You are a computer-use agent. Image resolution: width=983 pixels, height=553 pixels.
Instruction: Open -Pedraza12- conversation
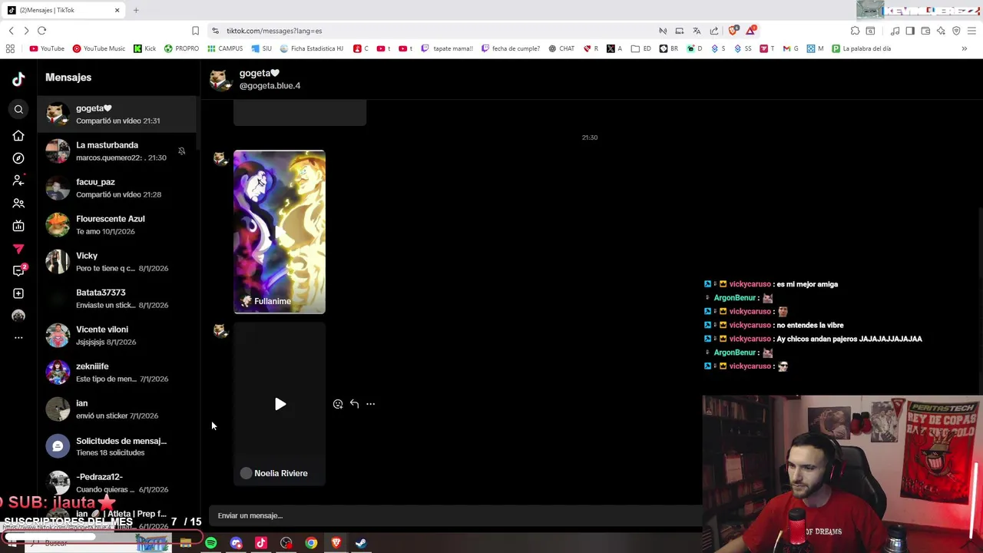(x=117, y=483)
